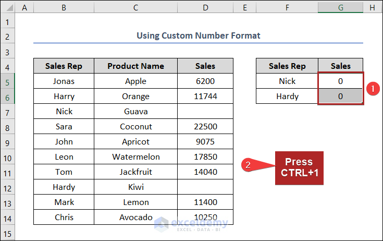The image size is (383, 241).
Task: Click the empty Sales cell beside Kiwi
Action: point(205,187)
